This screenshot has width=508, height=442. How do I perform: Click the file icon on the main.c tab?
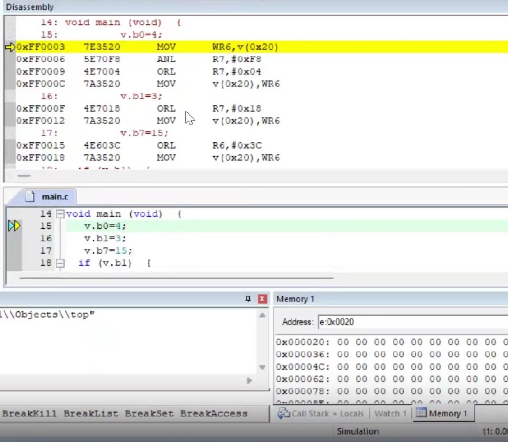tap(33, 197)
